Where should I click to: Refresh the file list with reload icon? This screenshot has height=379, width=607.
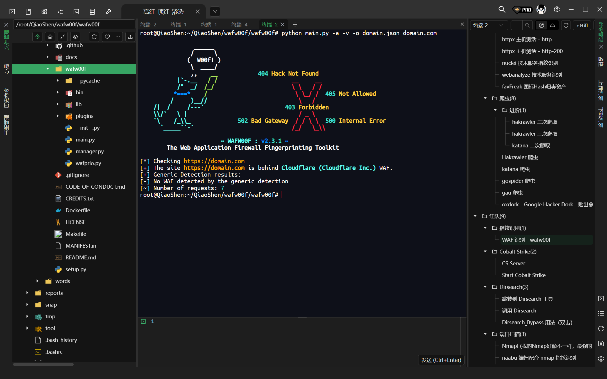(x=94, y=37)
